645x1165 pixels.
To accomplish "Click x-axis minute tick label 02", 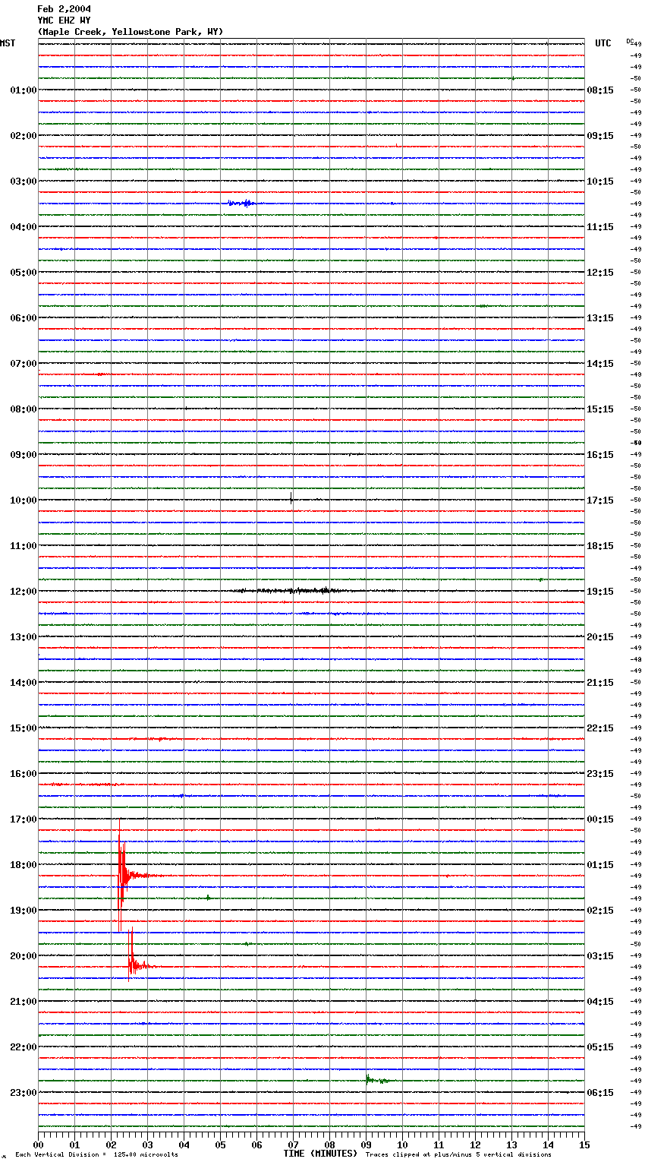I will click(x=111, y=1144).
